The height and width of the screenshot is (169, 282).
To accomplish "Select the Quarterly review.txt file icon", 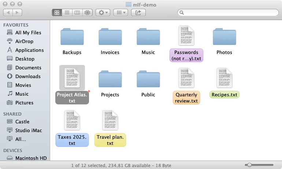I will pyautogui.click(x=186, y=78).
